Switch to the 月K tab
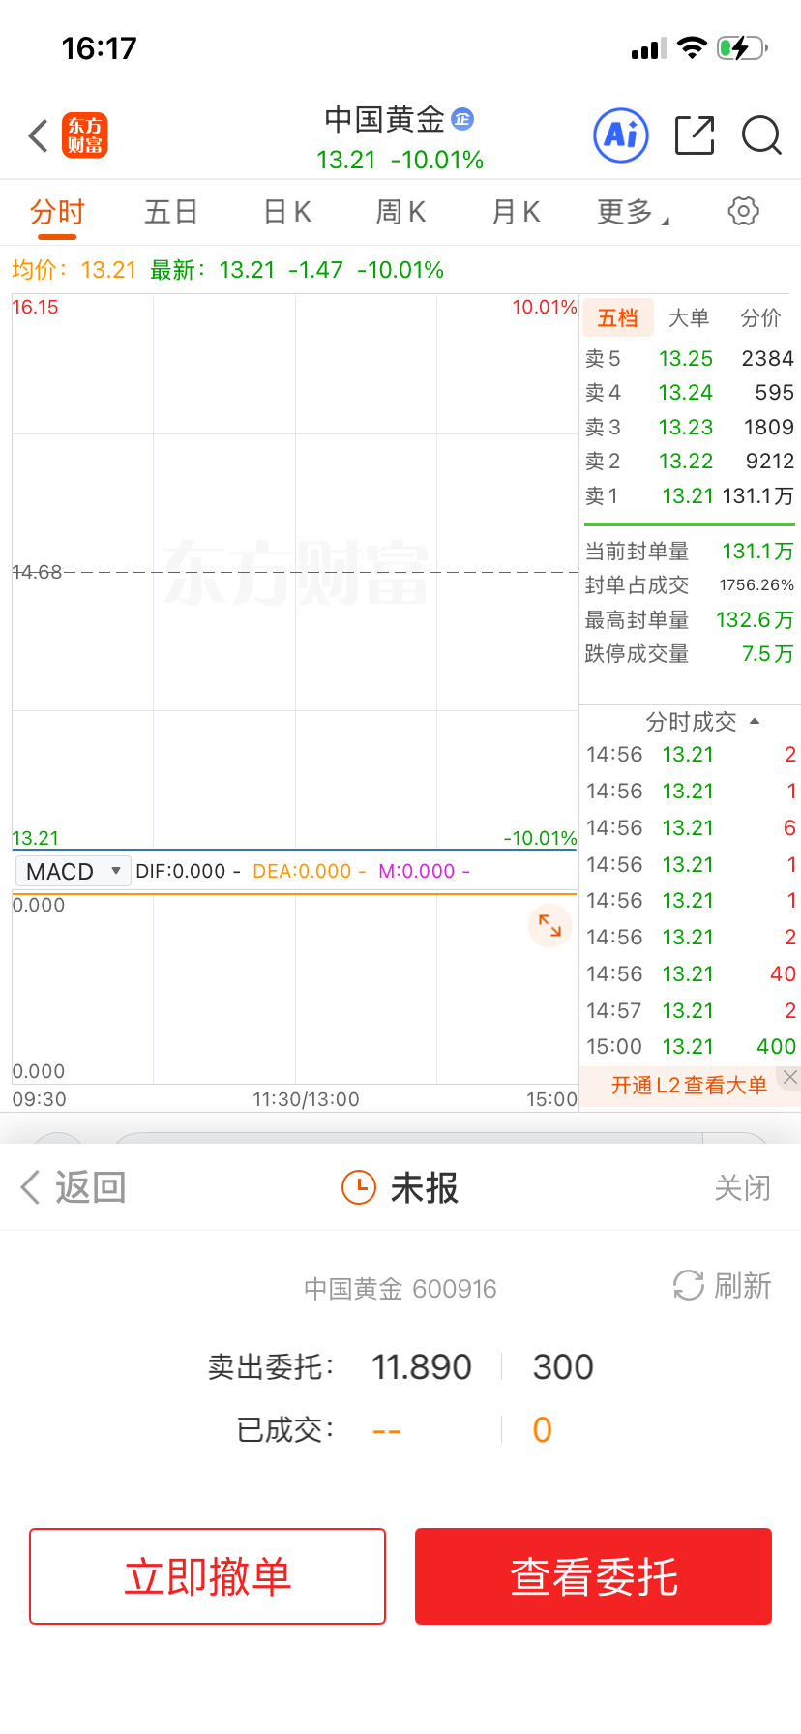Screen dimensions: 801x1734 516,212
